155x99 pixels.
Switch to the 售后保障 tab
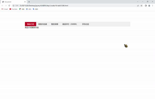pos(55,24)
